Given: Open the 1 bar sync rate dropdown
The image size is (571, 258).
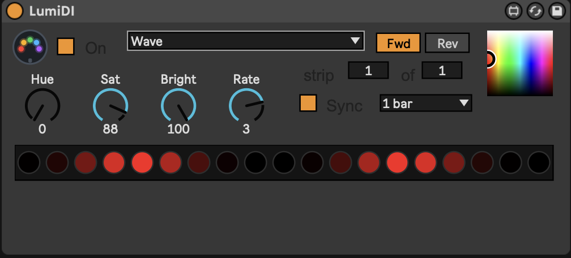Looking at the screenshot, I should click(x=426, y=104).
